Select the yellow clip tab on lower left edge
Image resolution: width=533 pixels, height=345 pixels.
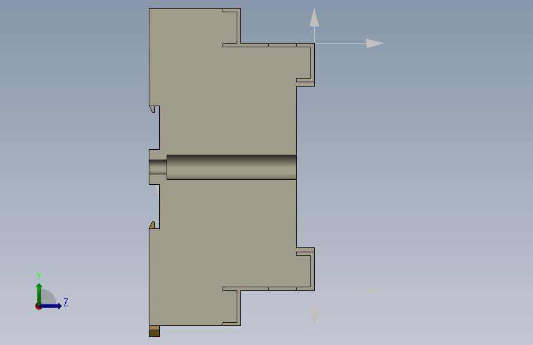tap(152, 225)
